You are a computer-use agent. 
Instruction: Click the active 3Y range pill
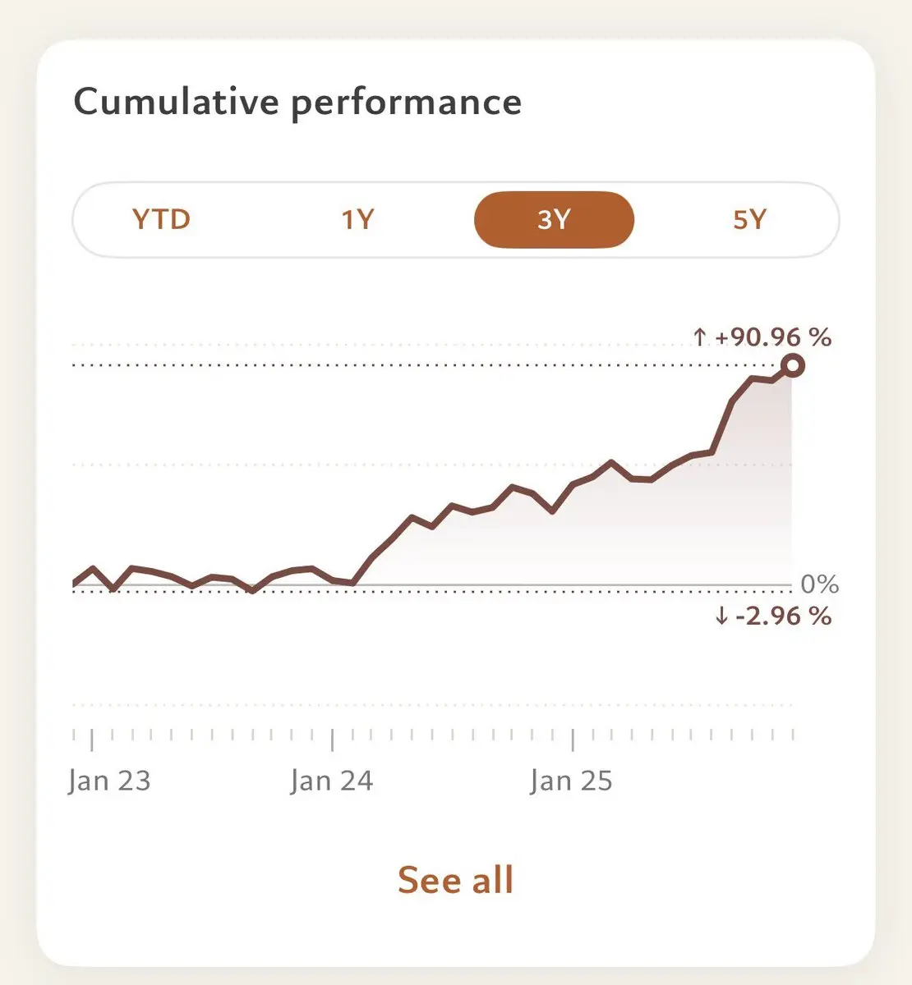point(554,220)
